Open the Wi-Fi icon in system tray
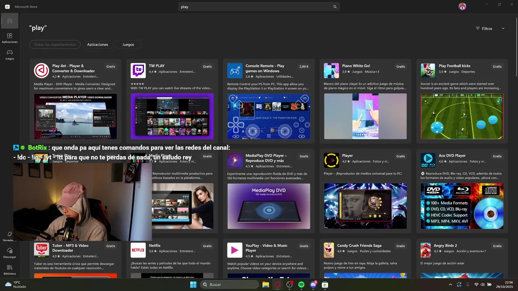The width and height of the screenshot is (518, 291). click(476, 285)
